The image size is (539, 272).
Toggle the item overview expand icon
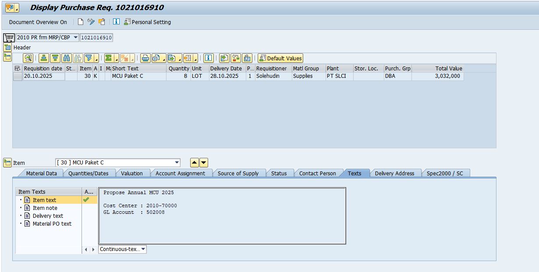tap(7, 57)
